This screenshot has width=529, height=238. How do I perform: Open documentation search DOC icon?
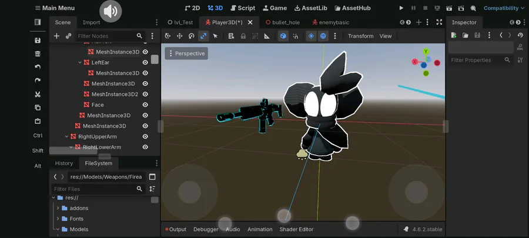click(520, 48)
